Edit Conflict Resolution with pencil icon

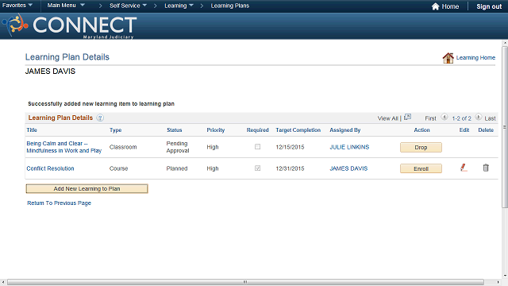(464, 168)
